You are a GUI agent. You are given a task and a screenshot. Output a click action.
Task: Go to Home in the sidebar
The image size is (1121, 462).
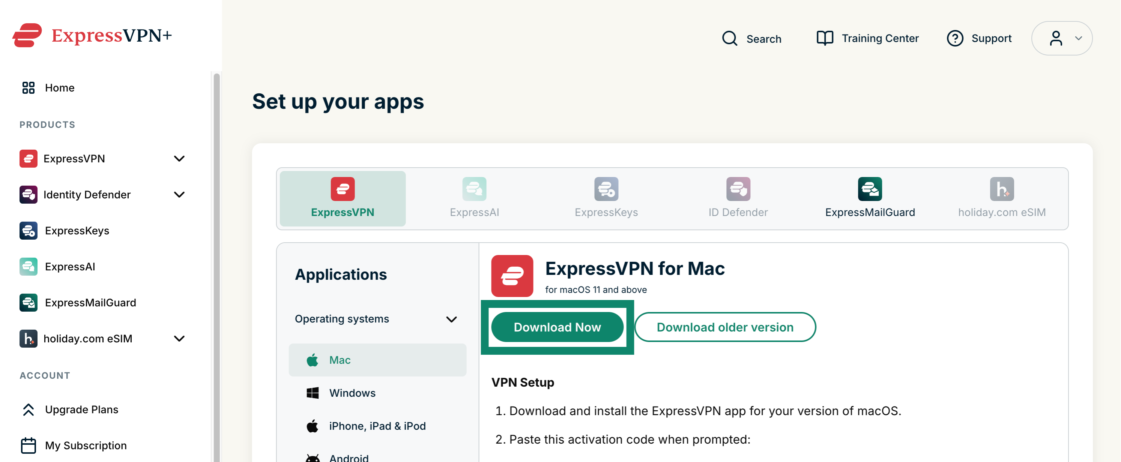tap(60, 88)
